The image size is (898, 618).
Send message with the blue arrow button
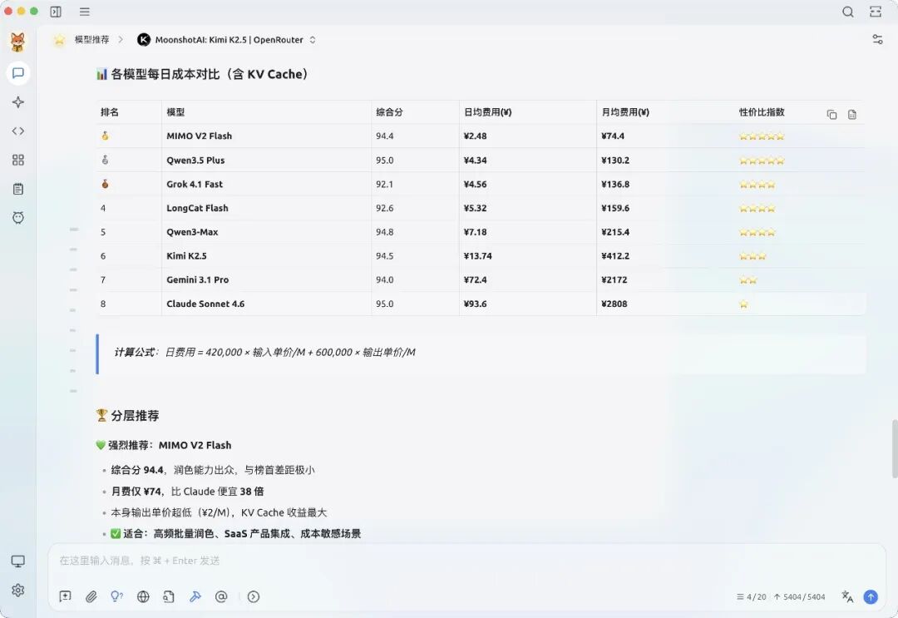pyautogui.click(x=871, y=596)
